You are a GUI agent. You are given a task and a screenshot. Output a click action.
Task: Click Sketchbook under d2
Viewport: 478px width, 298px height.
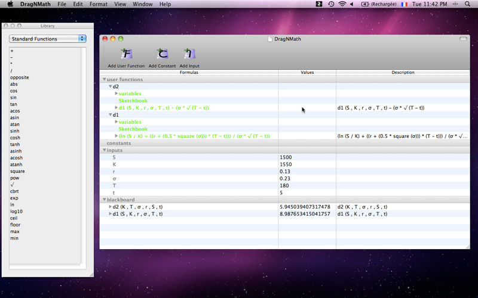(x=133, y=101)
